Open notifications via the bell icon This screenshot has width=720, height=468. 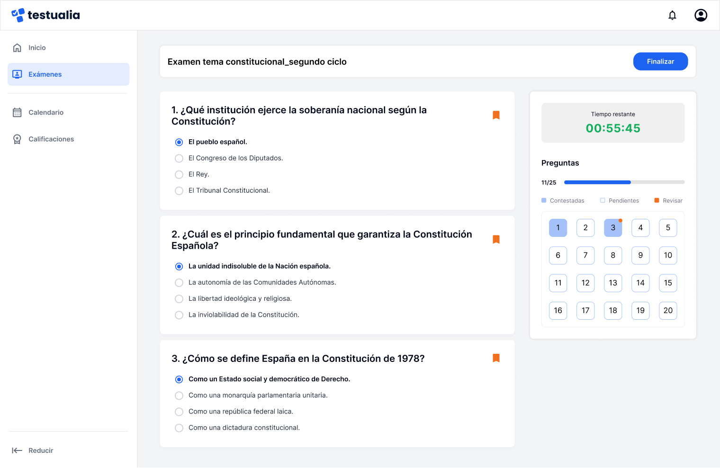(x=672, y=15)
